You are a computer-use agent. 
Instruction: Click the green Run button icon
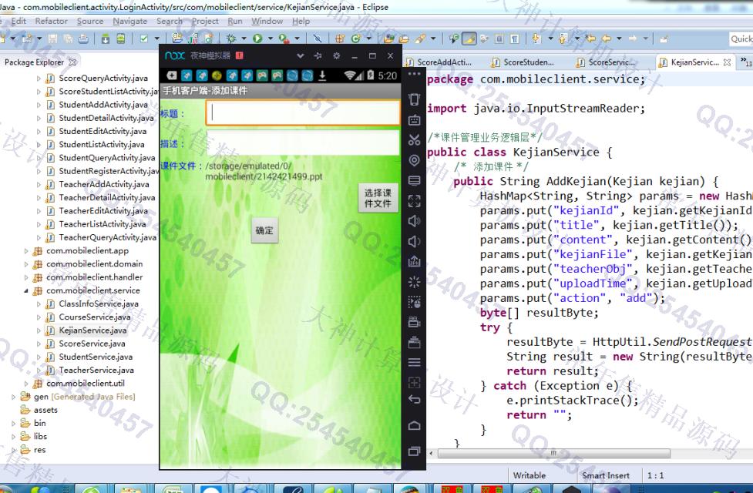(257, 39)
